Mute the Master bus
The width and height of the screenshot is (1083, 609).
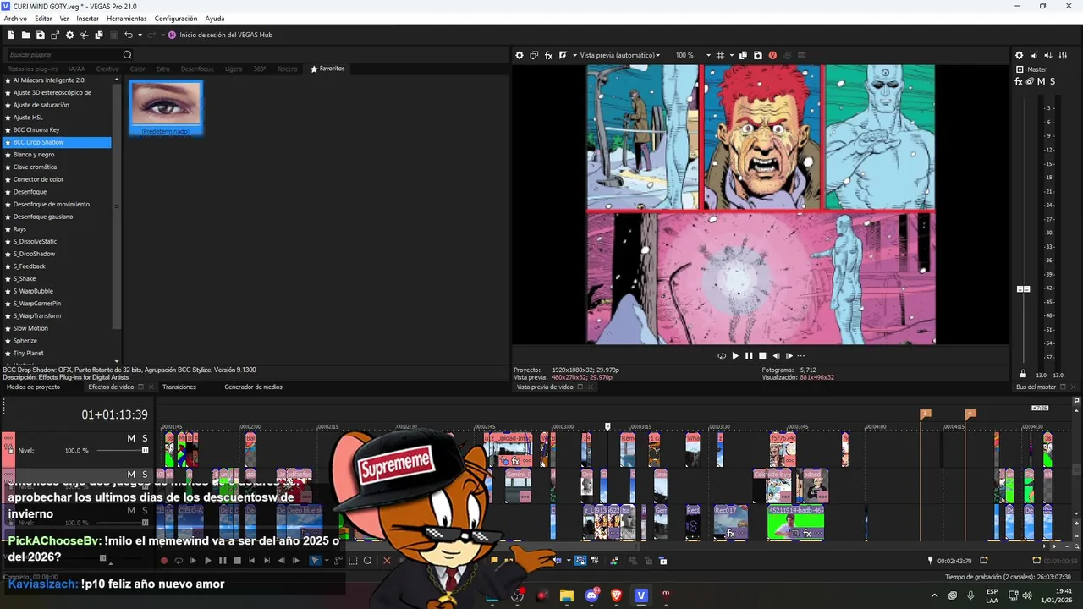(x=1041, y=81)
